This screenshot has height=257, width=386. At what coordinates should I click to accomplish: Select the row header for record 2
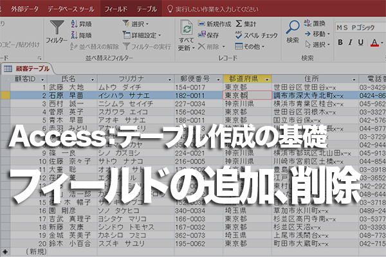(5, 96)
